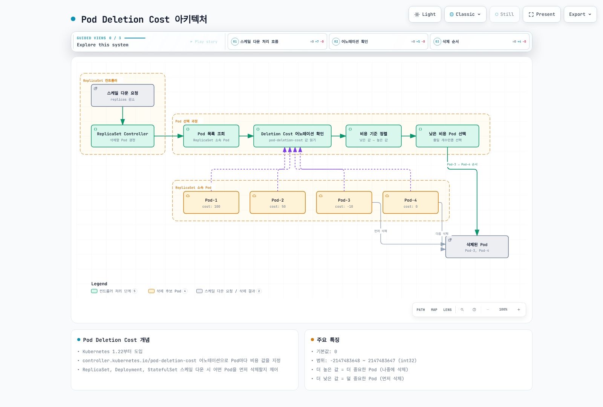
Task: Click the magnifier search icon in the diagram toolbar
Action: click(x=462, y=310)
